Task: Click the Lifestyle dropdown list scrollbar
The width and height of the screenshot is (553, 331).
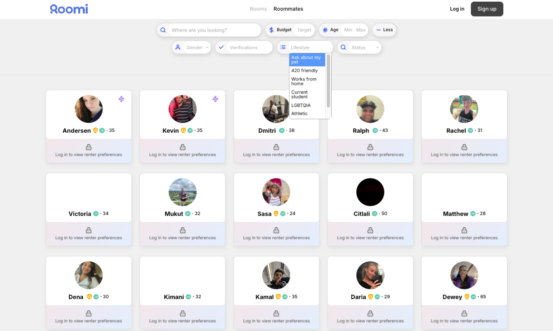Action: pyautogui.click(x=328, y=81)
